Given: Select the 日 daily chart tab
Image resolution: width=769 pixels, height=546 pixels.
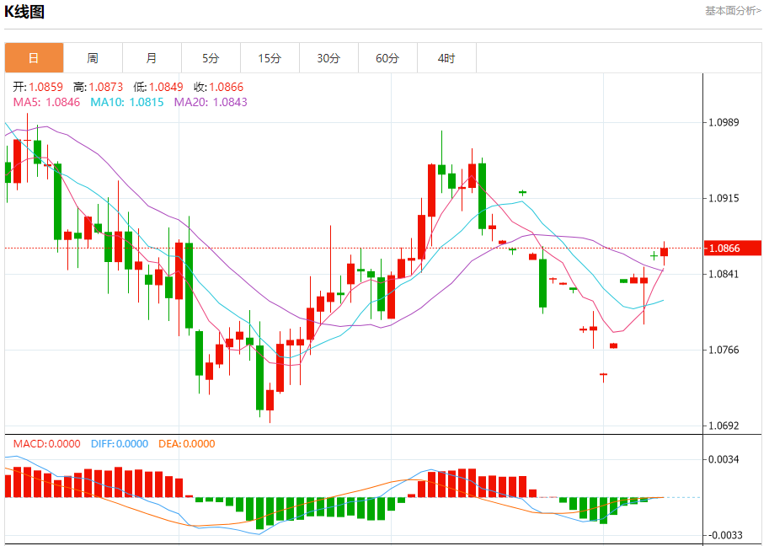Looking at the screenshot, I should [x=34, y=58].
